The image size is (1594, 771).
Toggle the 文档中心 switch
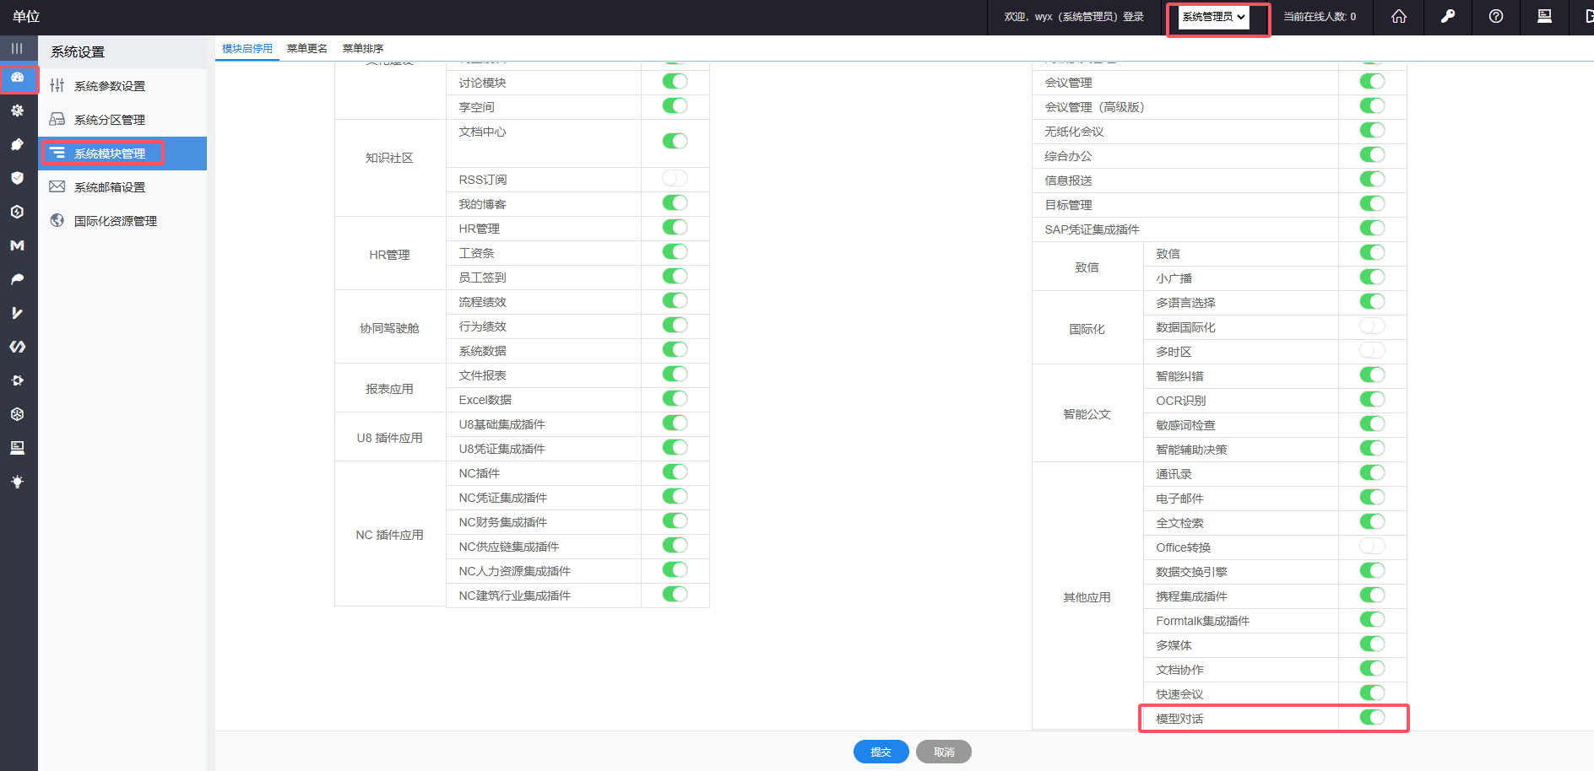pyautogui.click(x=675, y=141)
